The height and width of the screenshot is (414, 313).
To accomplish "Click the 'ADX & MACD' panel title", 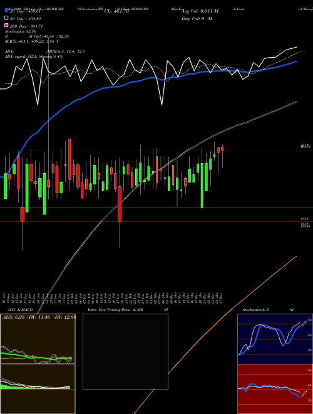I will (x=20, y=310).
